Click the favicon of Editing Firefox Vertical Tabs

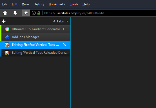tap(7, 45)
